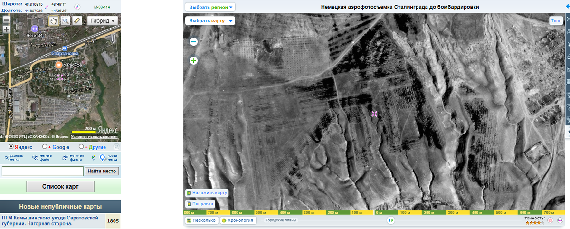Zoom out the Yandex map with minus
This screenshot has height=229, width=570.
(x=6, y=21)
